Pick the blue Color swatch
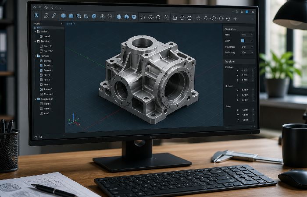The height and width of the screenshot is (197, 307). (243, 41)
